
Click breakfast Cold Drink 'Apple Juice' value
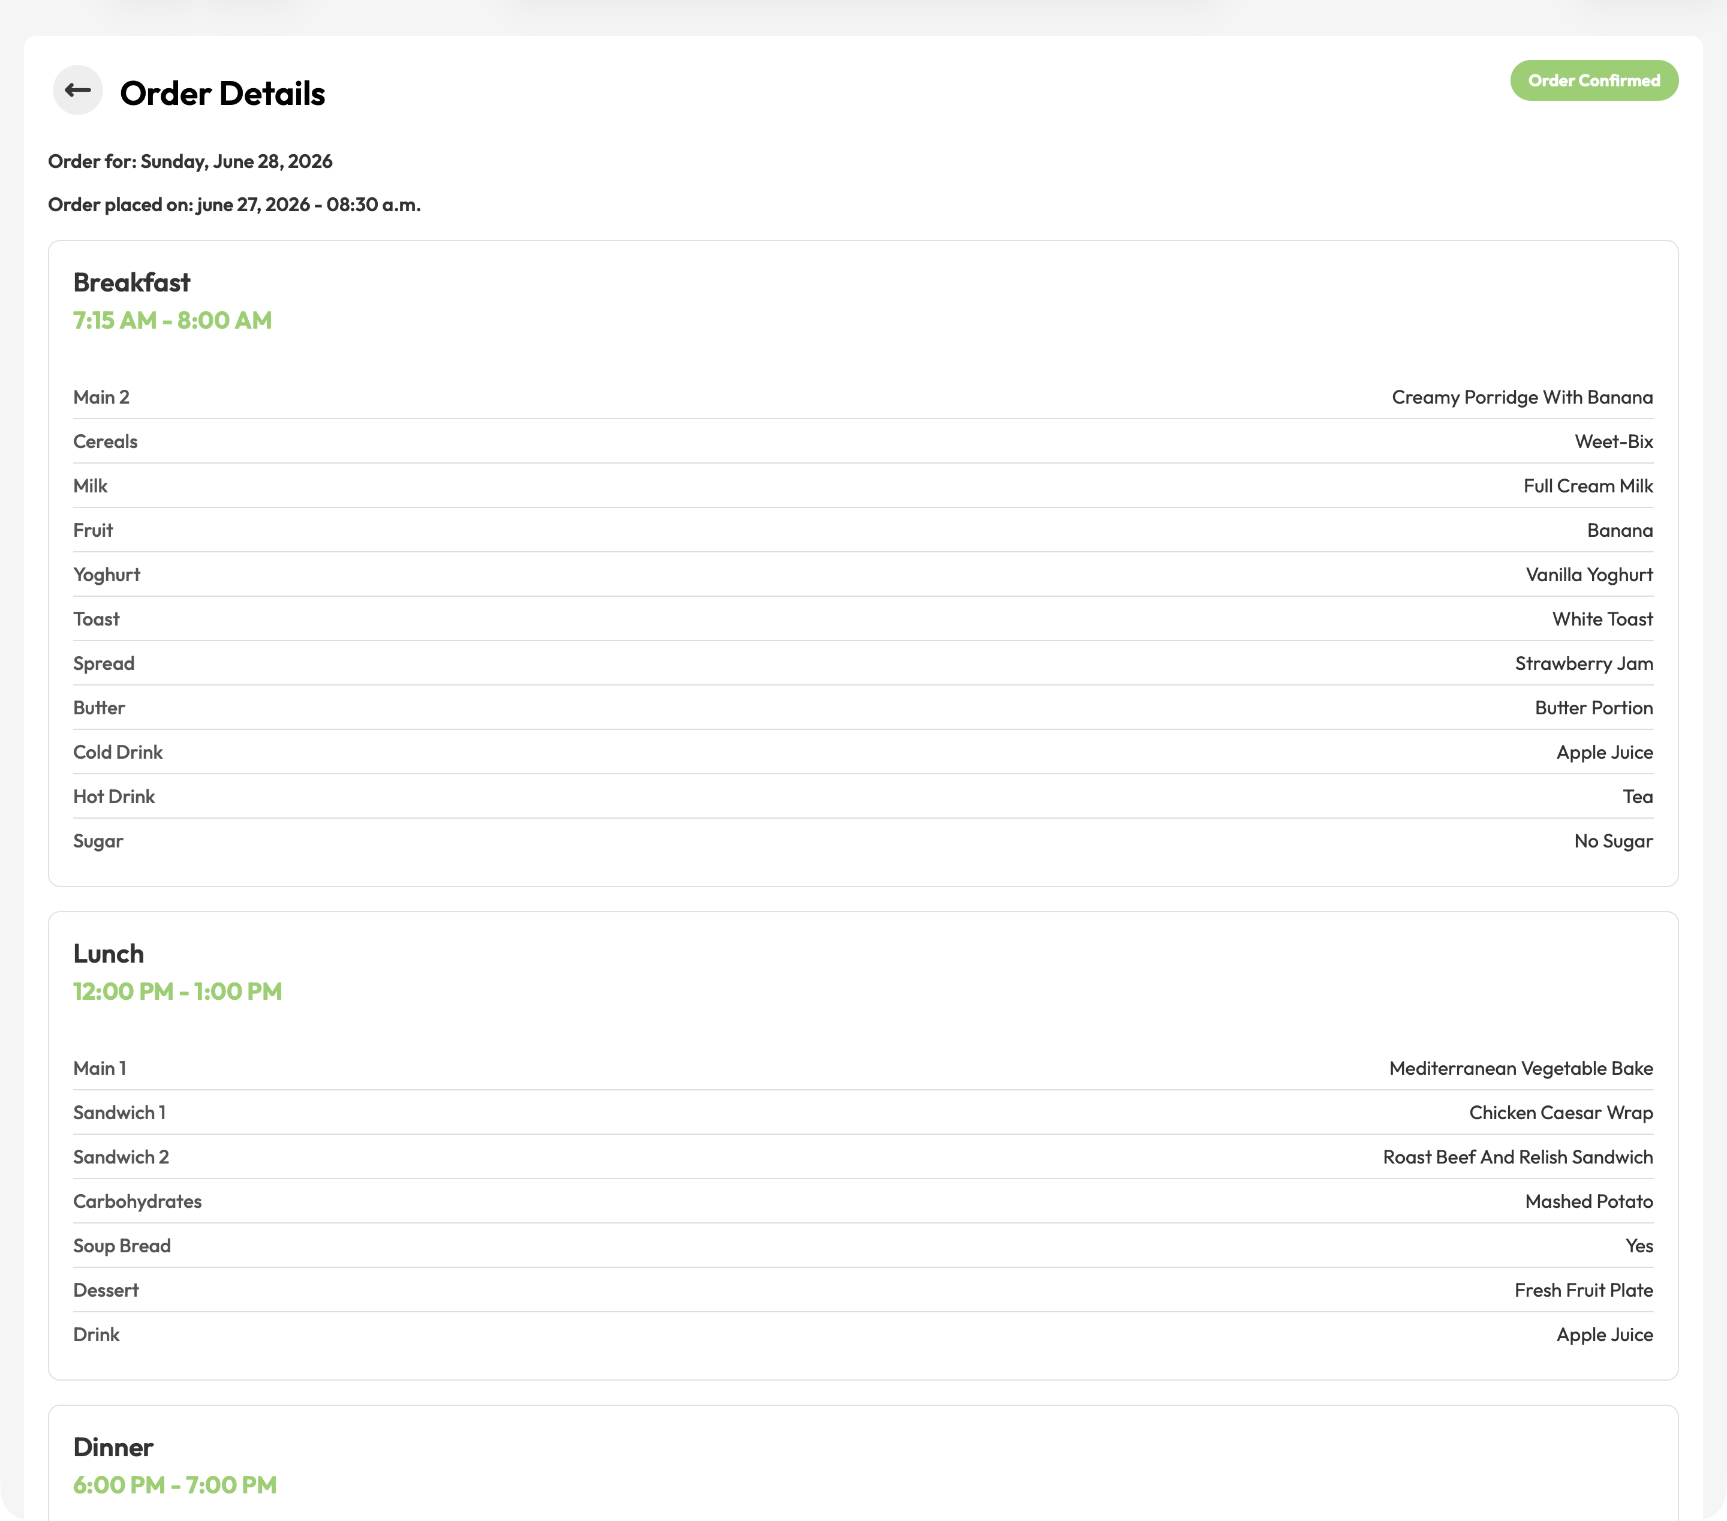click(x=1605, y=752)
